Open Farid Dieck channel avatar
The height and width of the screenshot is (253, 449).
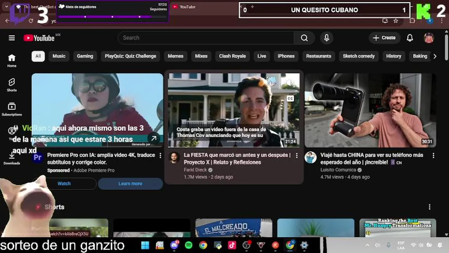(174, 158)
